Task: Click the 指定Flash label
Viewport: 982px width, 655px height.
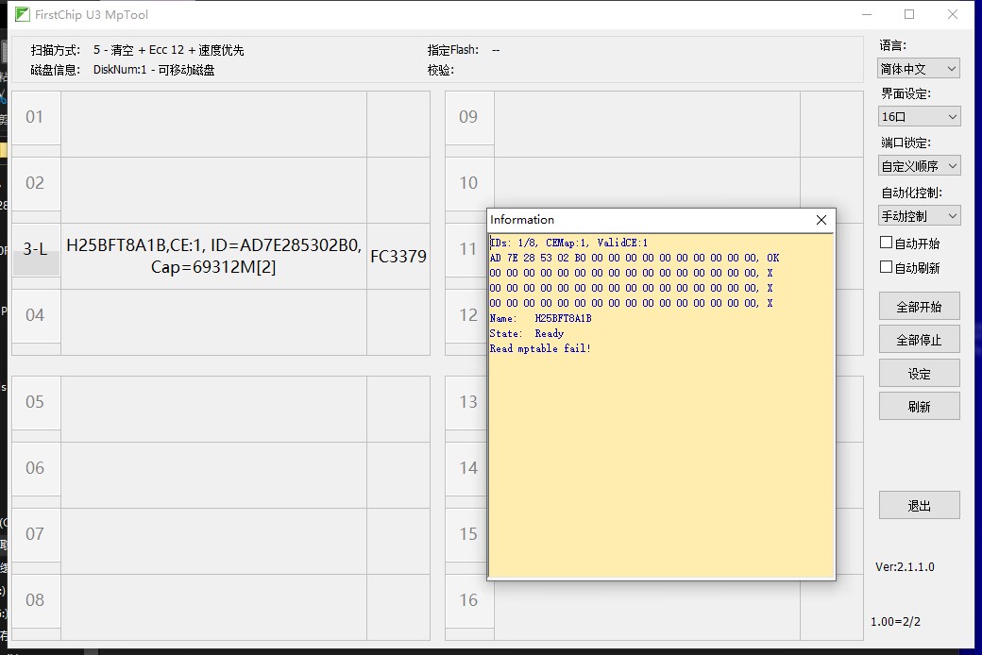Action: pos(453,50)
